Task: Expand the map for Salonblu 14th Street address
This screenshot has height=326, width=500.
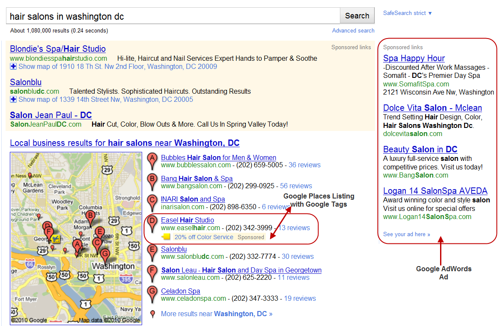Action: pyautogui.click(x=13, y=99)
